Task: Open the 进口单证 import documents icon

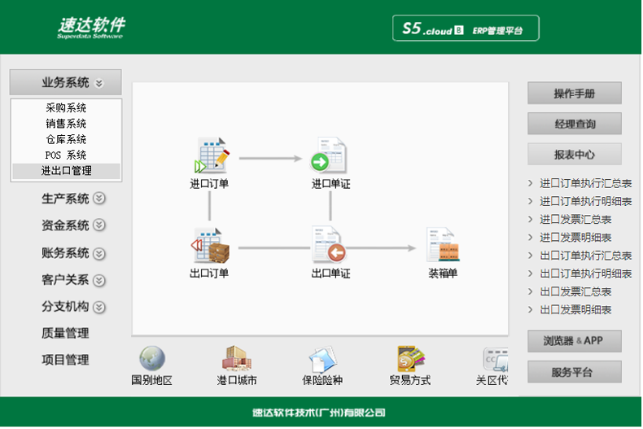Action: 328,155
